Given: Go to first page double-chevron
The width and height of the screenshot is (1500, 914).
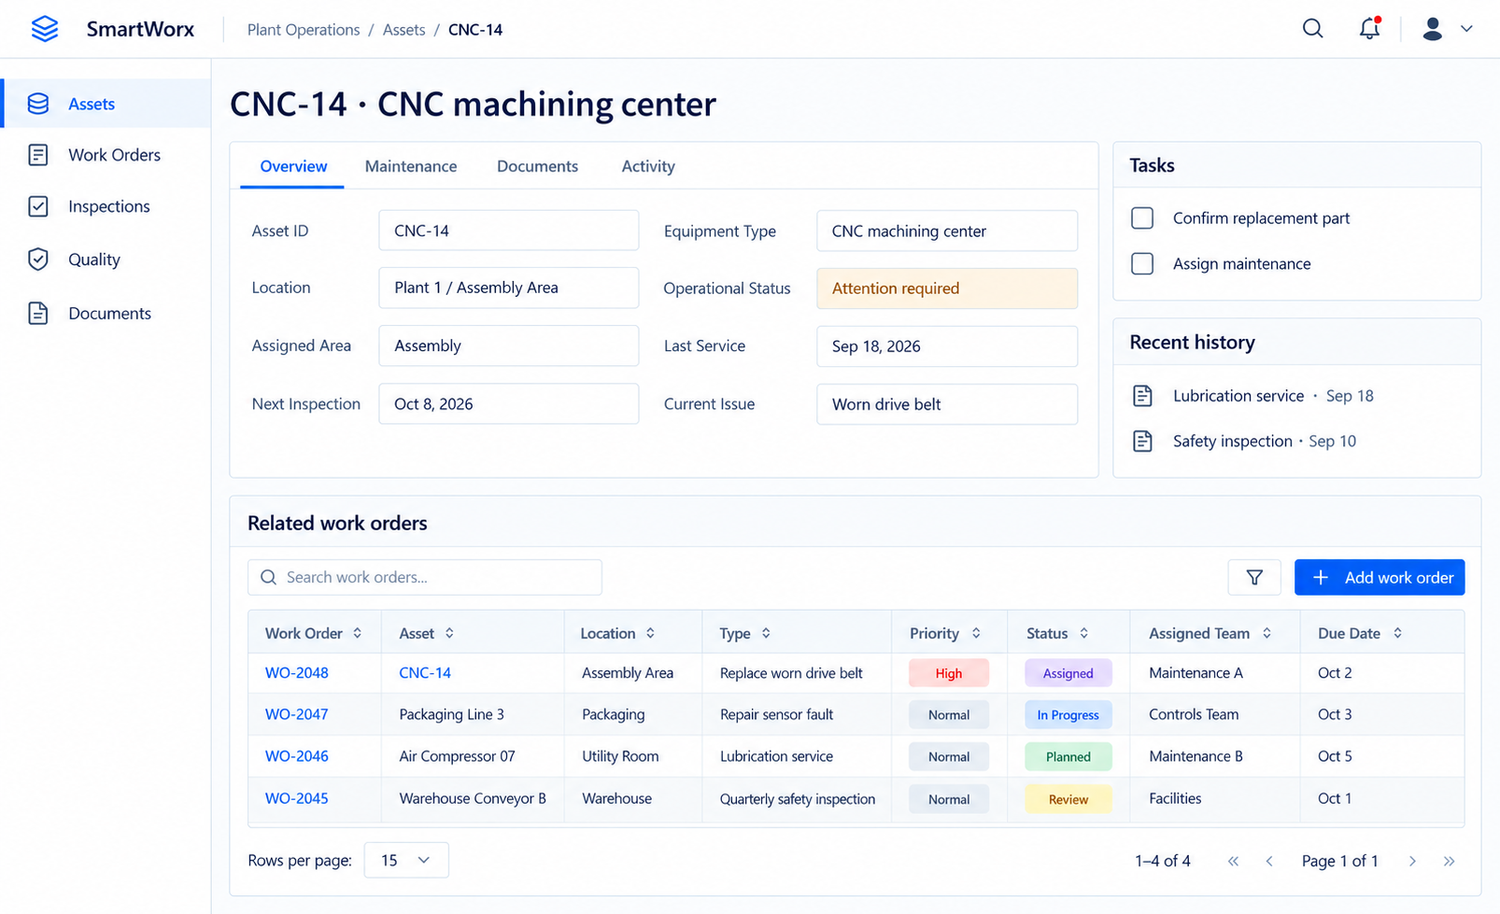Looking at the screenshot, I should 1234,861.
